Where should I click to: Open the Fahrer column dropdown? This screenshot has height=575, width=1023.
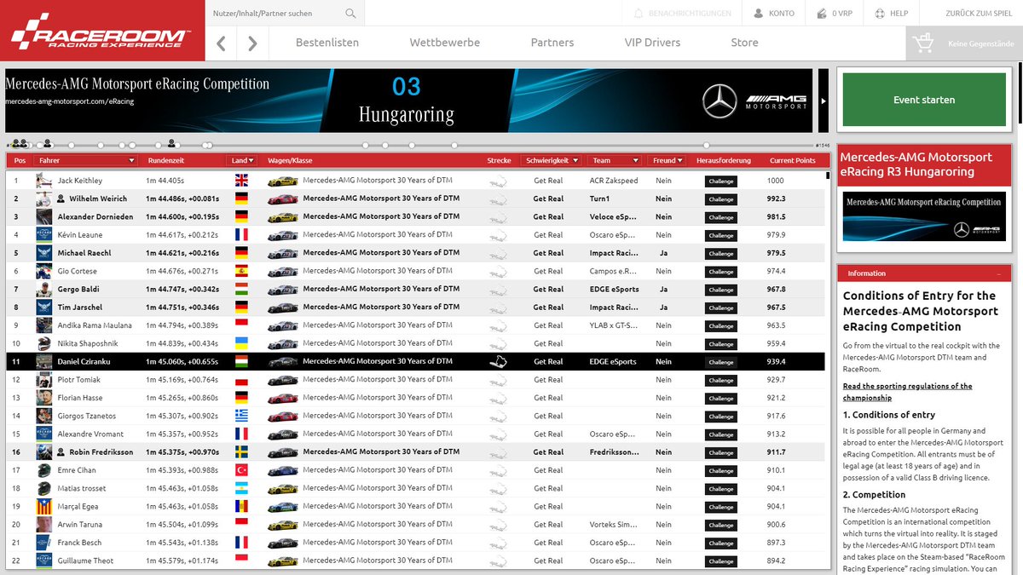[131, 160]
